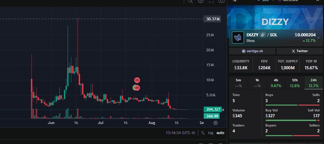Click the Buy Vol $327 value
This screenshot has width=324, height=144.
[x=270, y=116]
